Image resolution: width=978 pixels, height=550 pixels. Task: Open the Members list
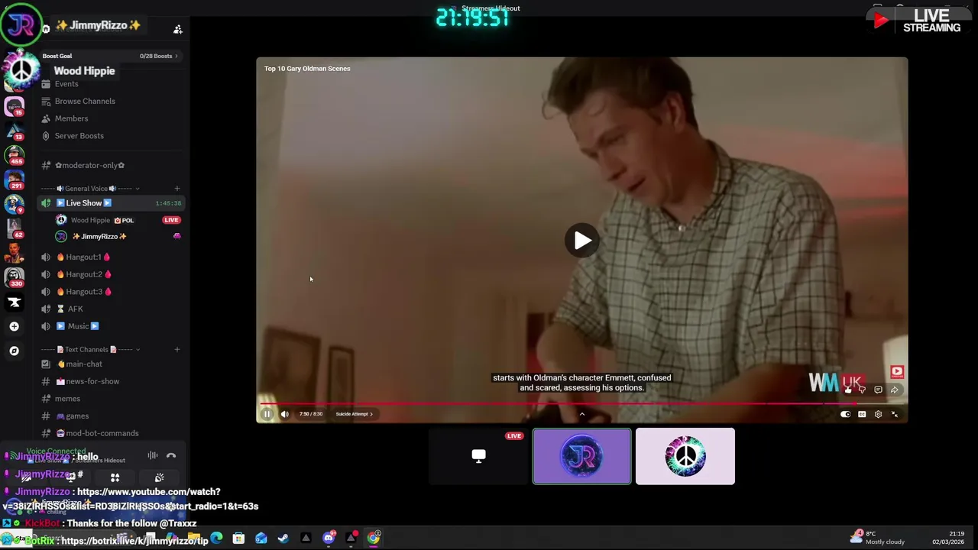[x=71, y=118]
